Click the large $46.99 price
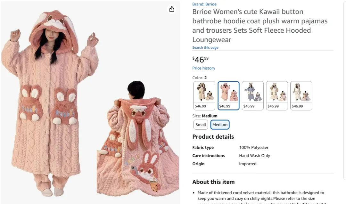 (201, 60)
